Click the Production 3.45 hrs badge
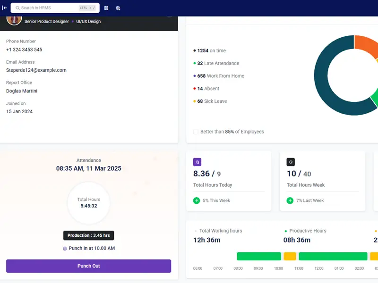378x283 pixels. [x=89, y=235]
